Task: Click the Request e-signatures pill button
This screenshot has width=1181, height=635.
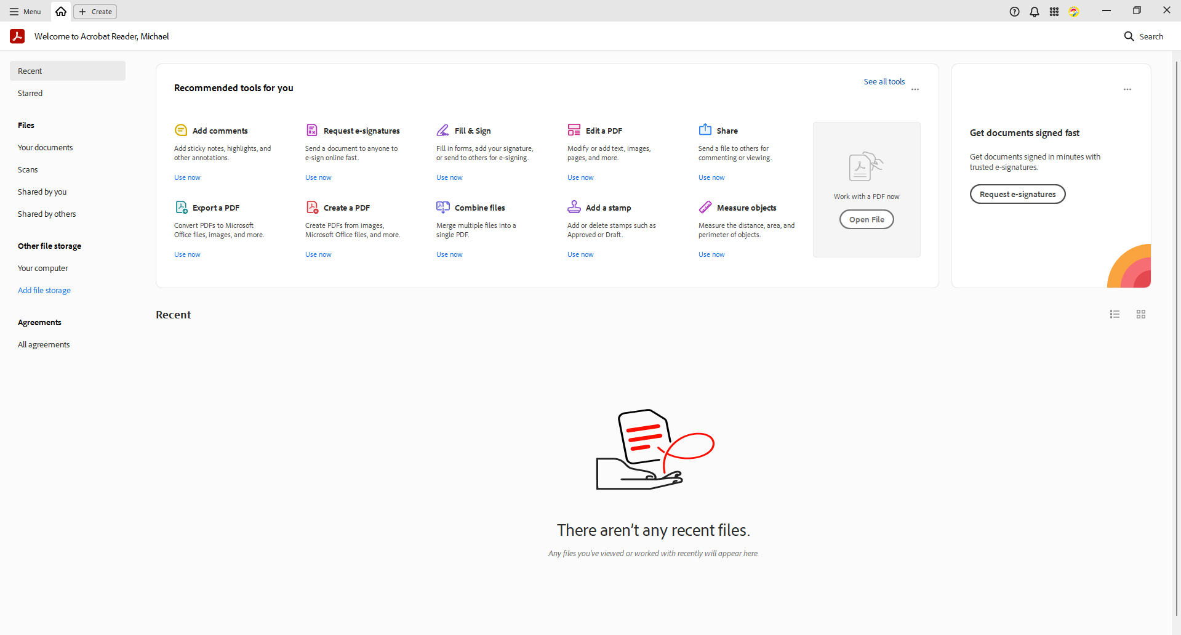Action: (x=1017, y=194)
